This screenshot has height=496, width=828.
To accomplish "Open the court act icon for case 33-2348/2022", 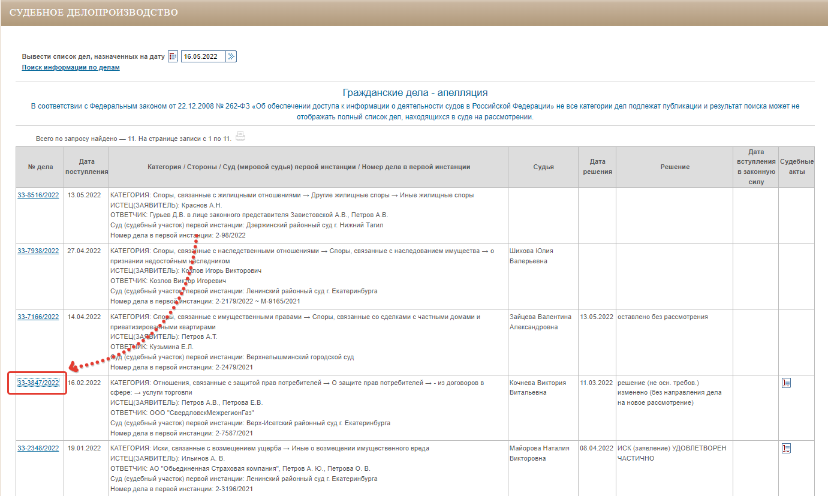I will click(x=787, y=448).
